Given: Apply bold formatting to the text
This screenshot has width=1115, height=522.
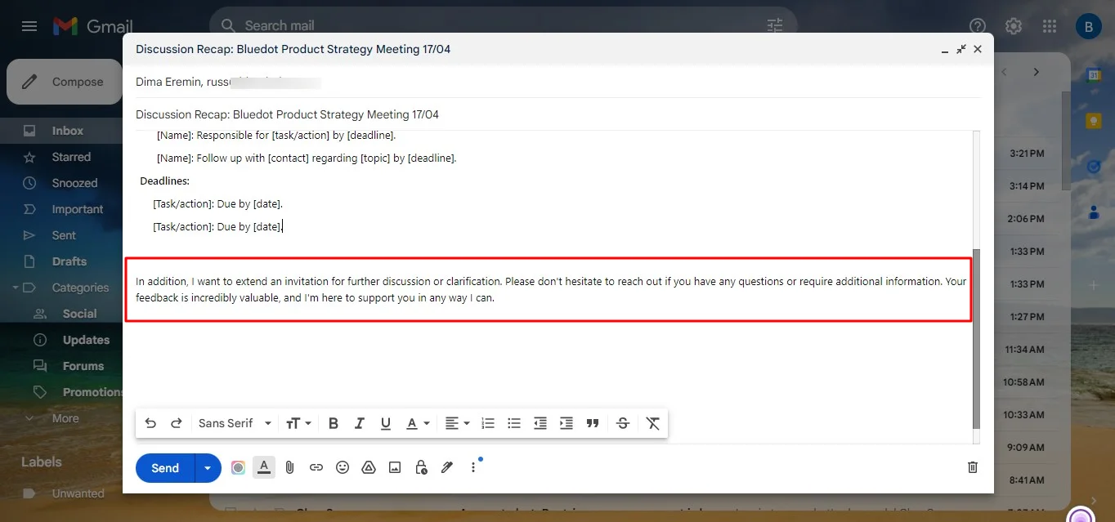Looking at the screenshot, I should tap(333, 423).
